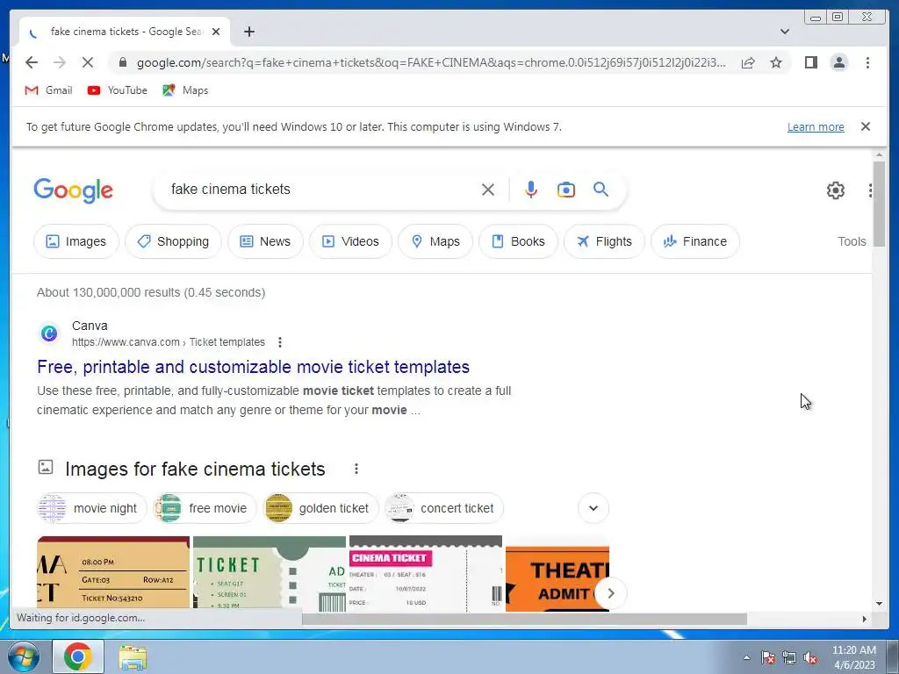Open Google quick settings gear

pos(836,190)
